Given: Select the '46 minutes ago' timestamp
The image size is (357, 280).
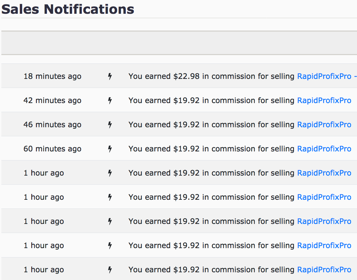Looking at the screenshot, I should point(52,125).
